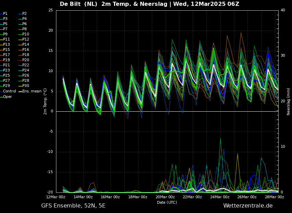This screenshot has height=213, width=292.
Task: Select the Control run legend entry
Action: click(x=10, y=91)
